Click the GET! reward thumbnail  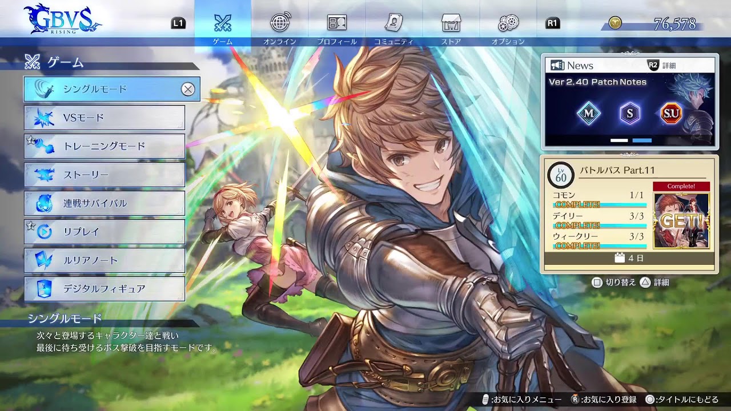681,221
